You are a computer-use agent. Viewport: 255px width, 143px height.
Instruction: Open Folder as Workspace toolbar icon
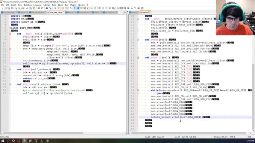(x=92, y=8)
